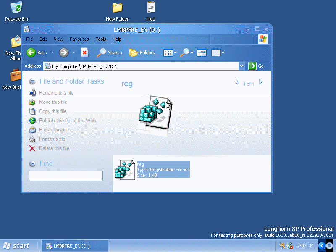Viewport: 336px width, 252px height.
Task: Click the explorer window title bar drive icon
Action: 26,29
